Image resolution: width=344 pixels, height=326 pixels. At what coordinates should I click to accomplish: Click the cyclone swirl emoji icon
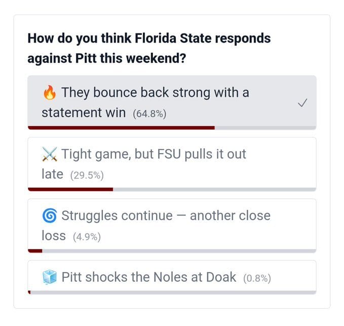pyautogui.click(x=50, y=216)
